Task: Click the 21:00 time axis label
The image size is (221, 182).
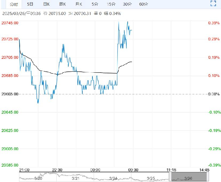Action: point(24,170)
